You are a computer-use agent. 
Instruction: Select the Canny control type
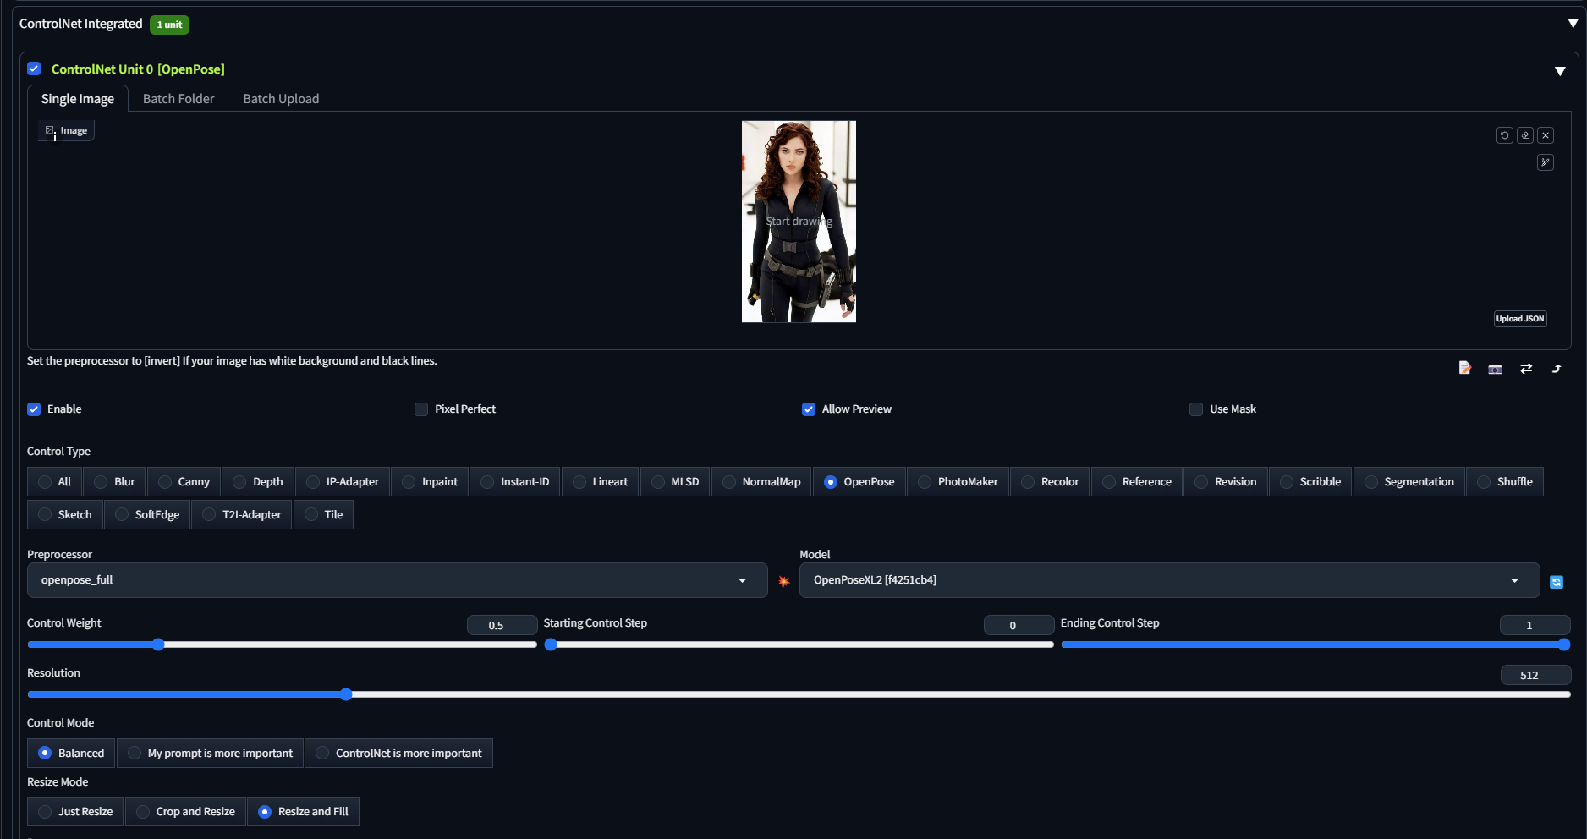(x=184, y=481)
